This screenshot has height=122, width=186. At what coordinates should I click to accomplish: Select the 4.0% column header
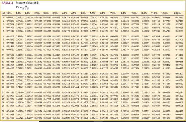pos(65,13)
